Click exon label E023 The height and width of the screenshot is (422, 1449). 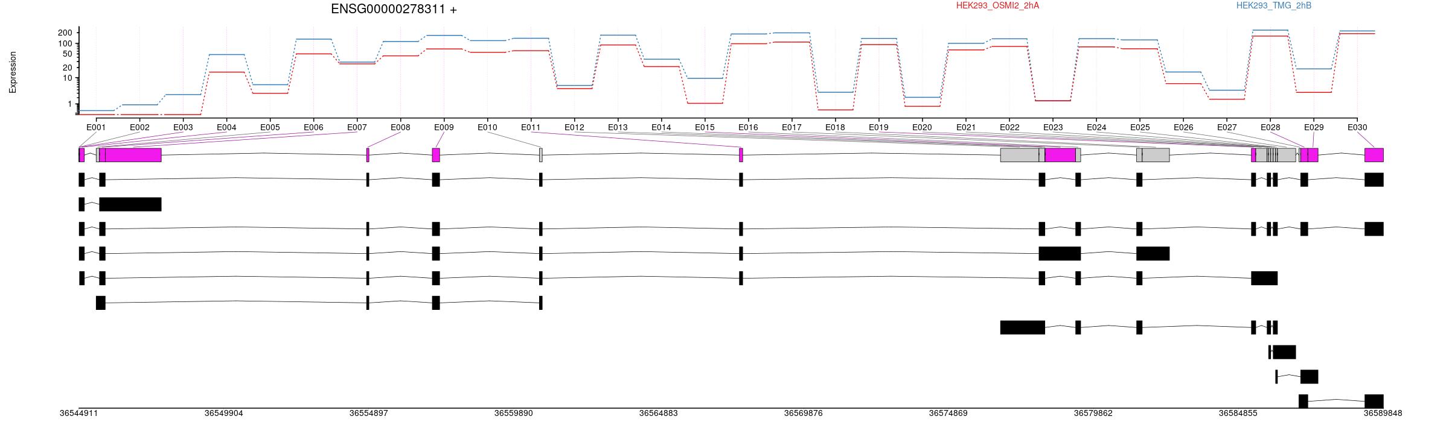[x=1053, y=127]
